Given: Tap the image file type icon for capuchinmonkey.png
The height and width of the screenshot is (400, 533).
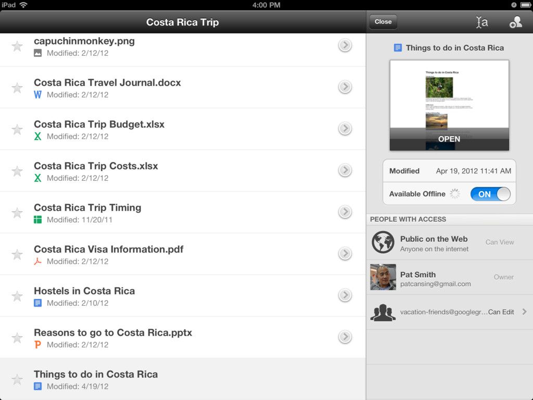Looking at the screenshot, I should [37, 53].
